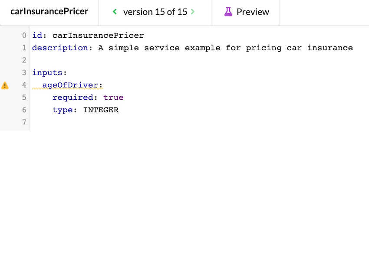Click the underlined ageOfDriver key
Viewport: 369px width, 271px height.
click(70, 85)
